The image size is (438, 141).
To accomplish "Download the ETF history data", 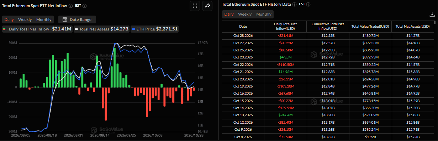I will pyautogui.click(x=432, y=15).
